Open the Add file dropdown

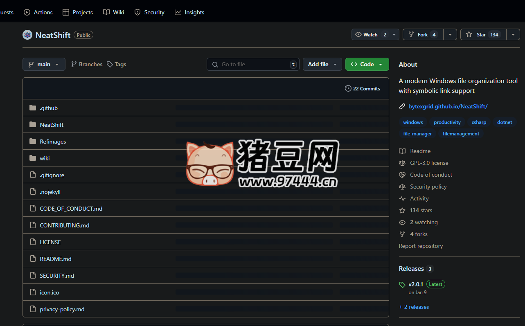pyautogui.click(x=322, y=64)
